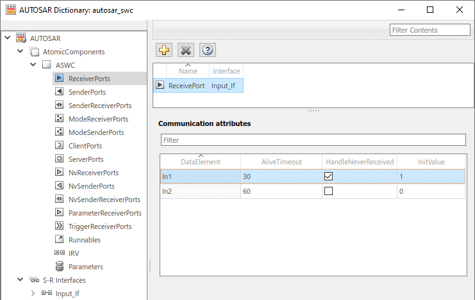The height and width of the screenshot is (300, 475).
Task: Click the ReceivePort name cell
Action: [x=187, y=86]
